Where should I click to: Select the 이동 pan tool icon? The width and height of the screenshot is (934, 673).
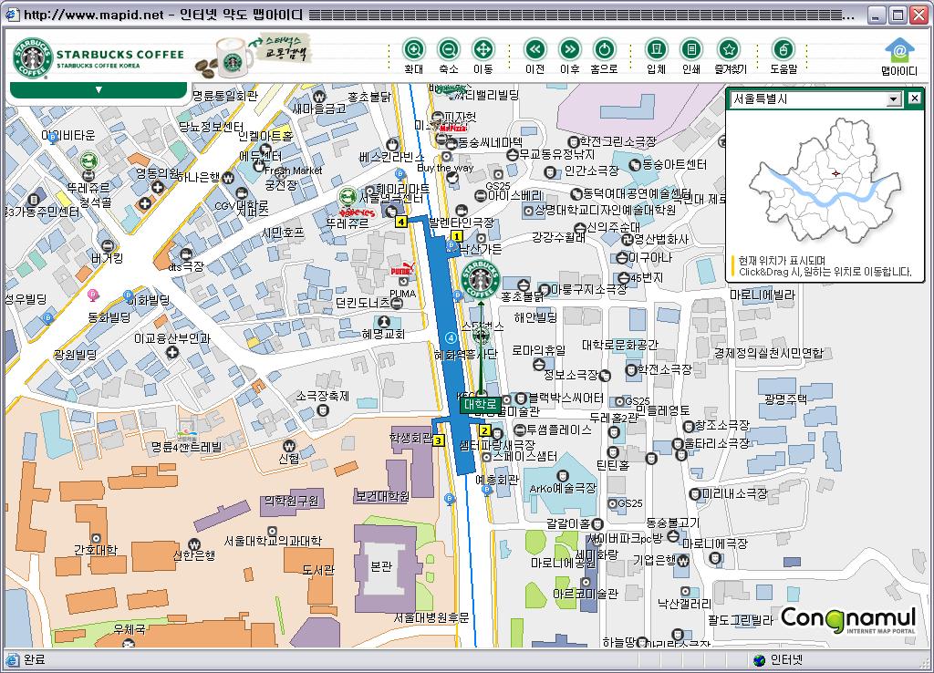pos(483,49)
